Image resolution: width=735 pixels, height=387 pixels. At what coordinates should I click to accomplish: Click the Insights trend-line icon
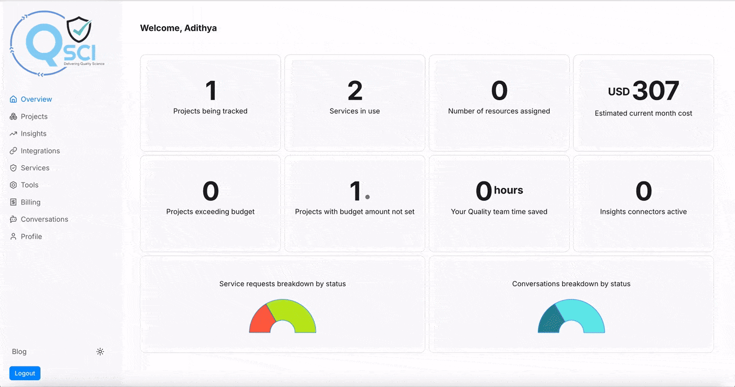click(x=14, y=134)
